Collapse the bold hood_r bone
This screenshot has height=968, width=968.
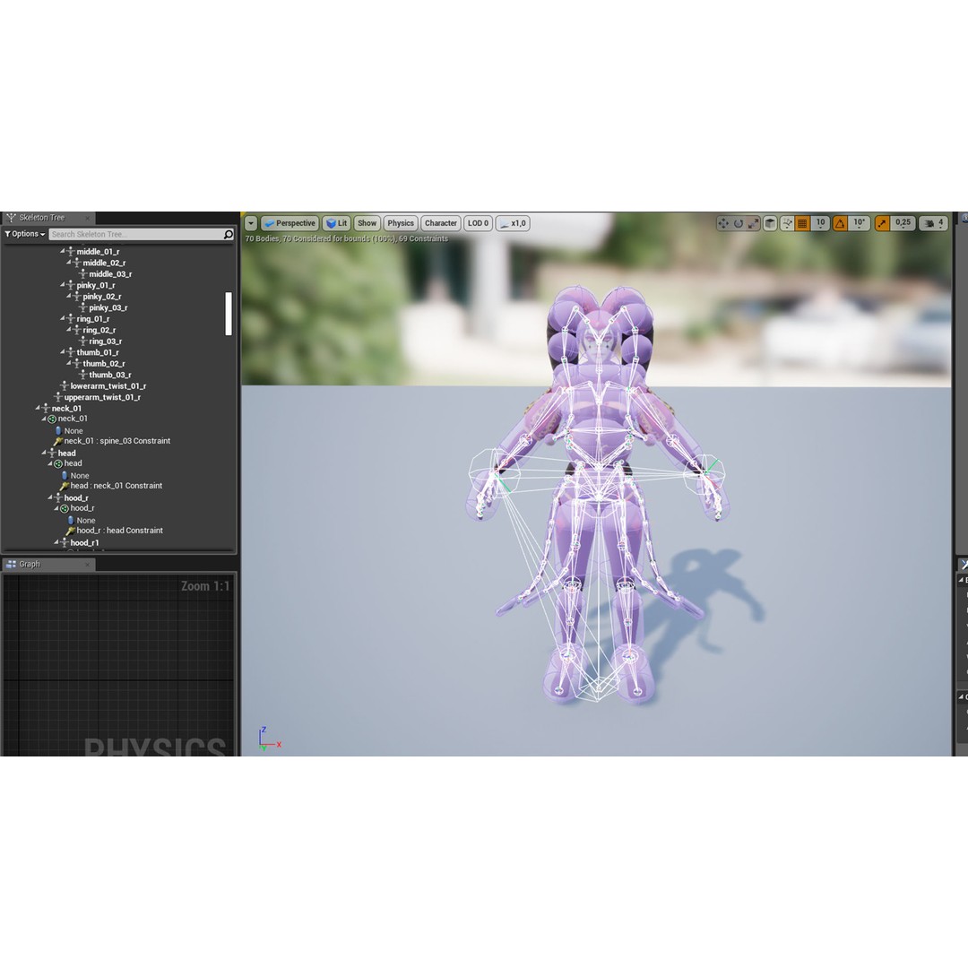(x=50, y=497)
